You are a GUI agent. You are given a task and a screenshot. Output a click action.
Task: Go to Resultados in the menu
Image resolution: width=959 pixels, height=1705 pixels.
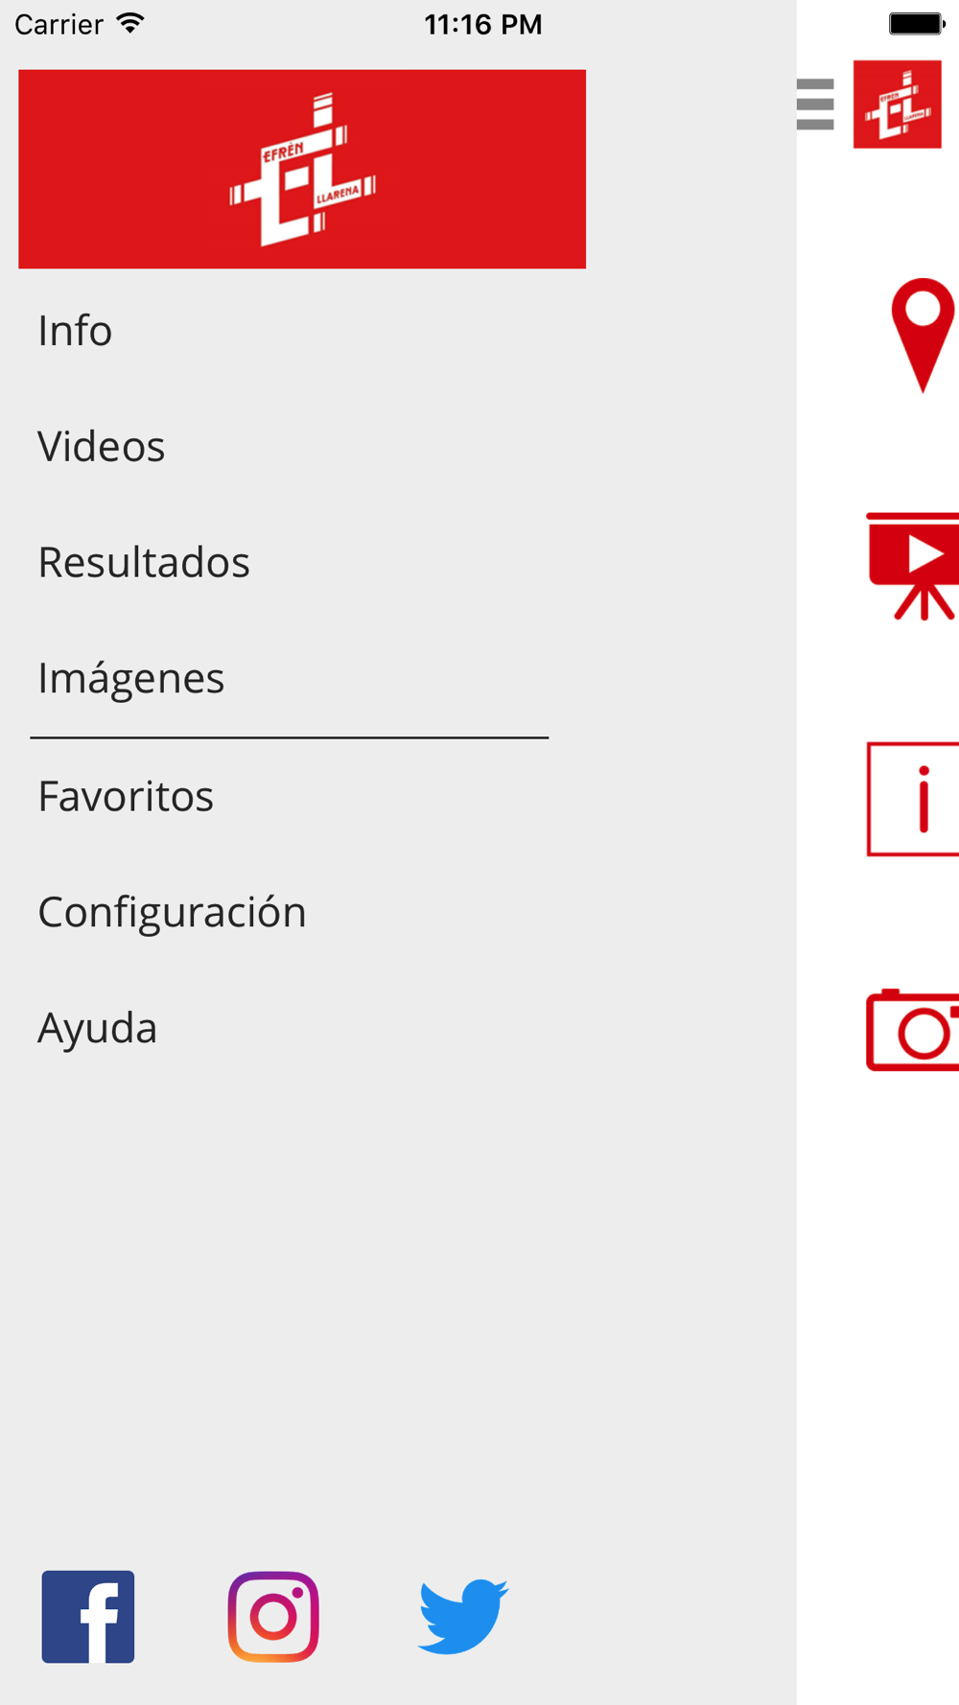[144, 563]
